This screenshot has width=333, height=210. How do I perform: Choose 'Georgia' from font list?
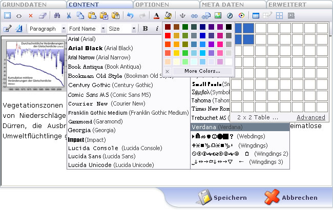point(92,130)
